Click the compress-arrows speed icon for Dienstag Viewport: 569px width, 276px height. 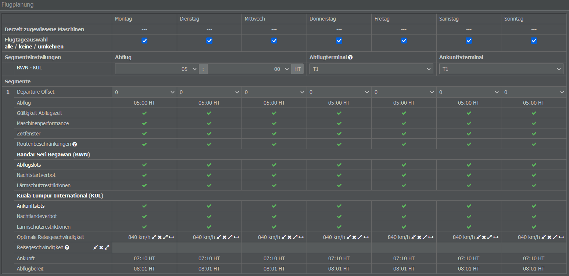219,237
